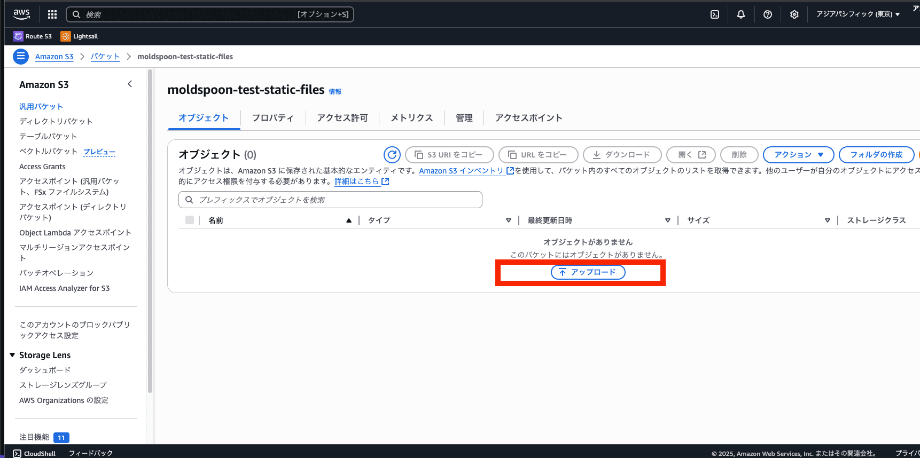The height and width of the screenshot is (458, 920).
Task: Open the settings gear in top bar
Action: [x=794, y=14]
